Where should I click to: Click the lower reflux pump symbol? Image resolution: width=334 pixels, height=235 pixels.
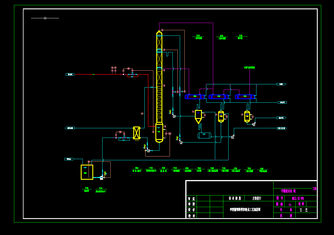coord(181,142)
